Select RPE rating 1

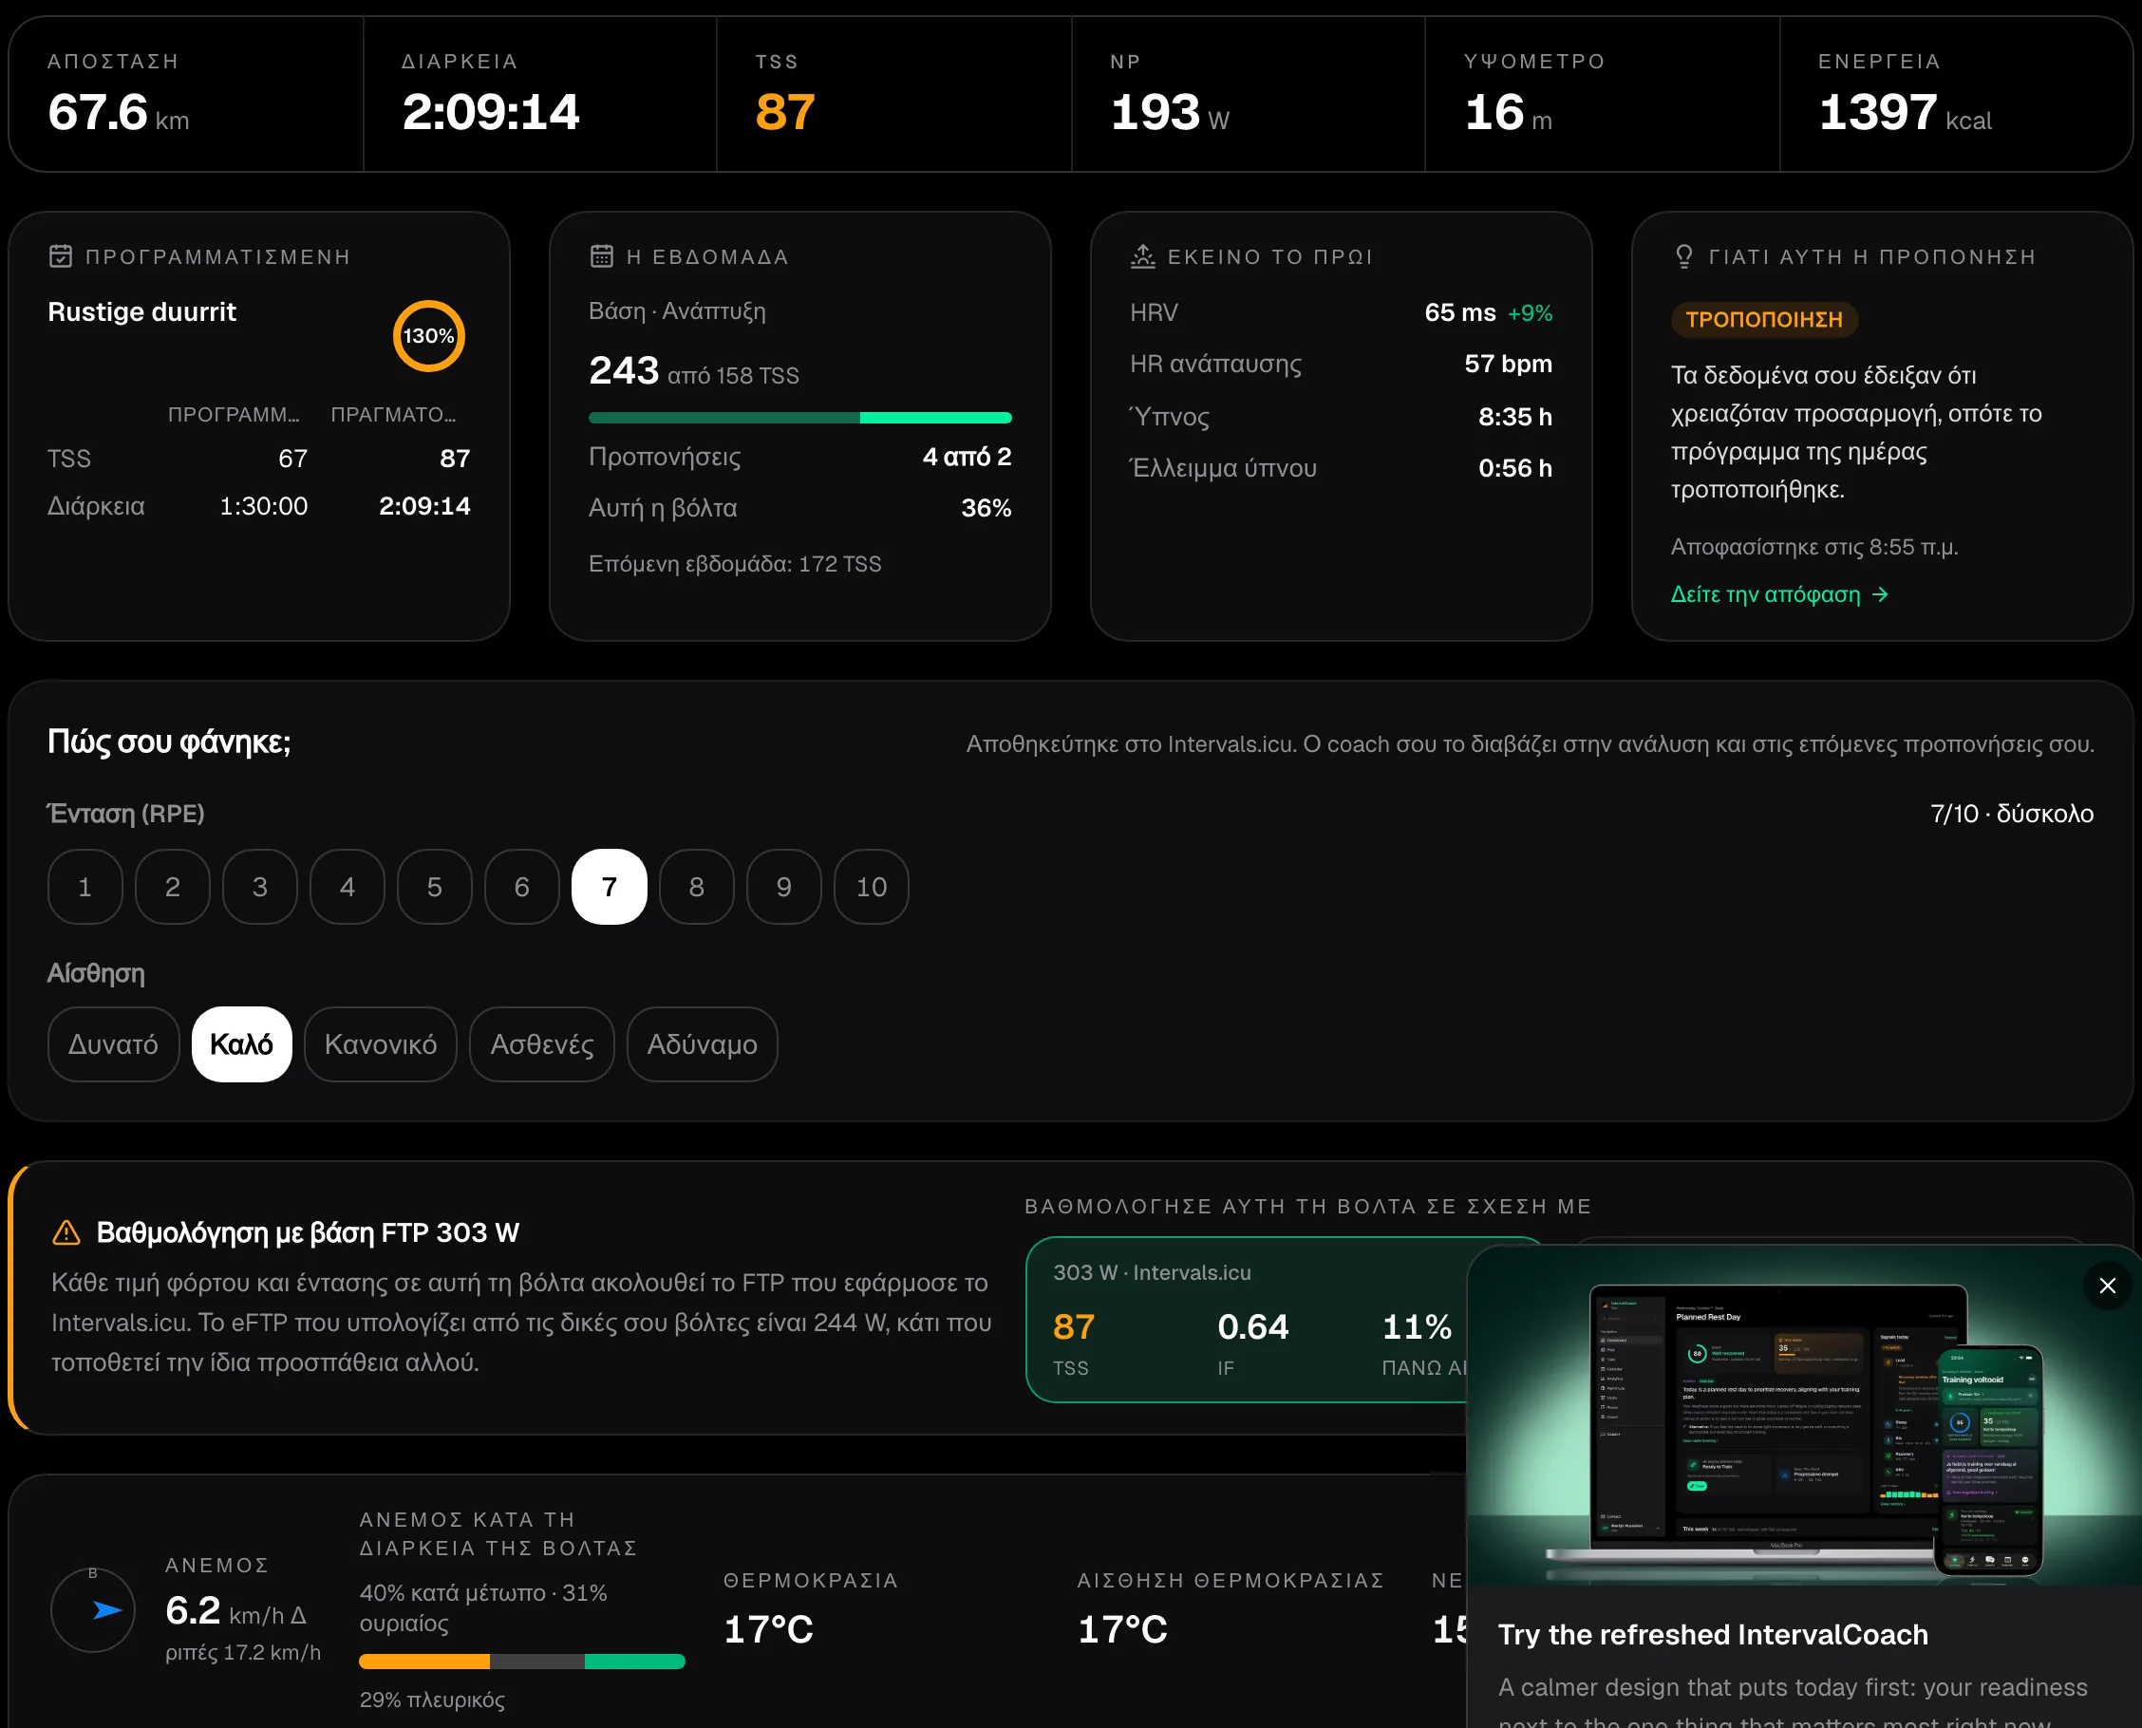(x=85, y=887)
